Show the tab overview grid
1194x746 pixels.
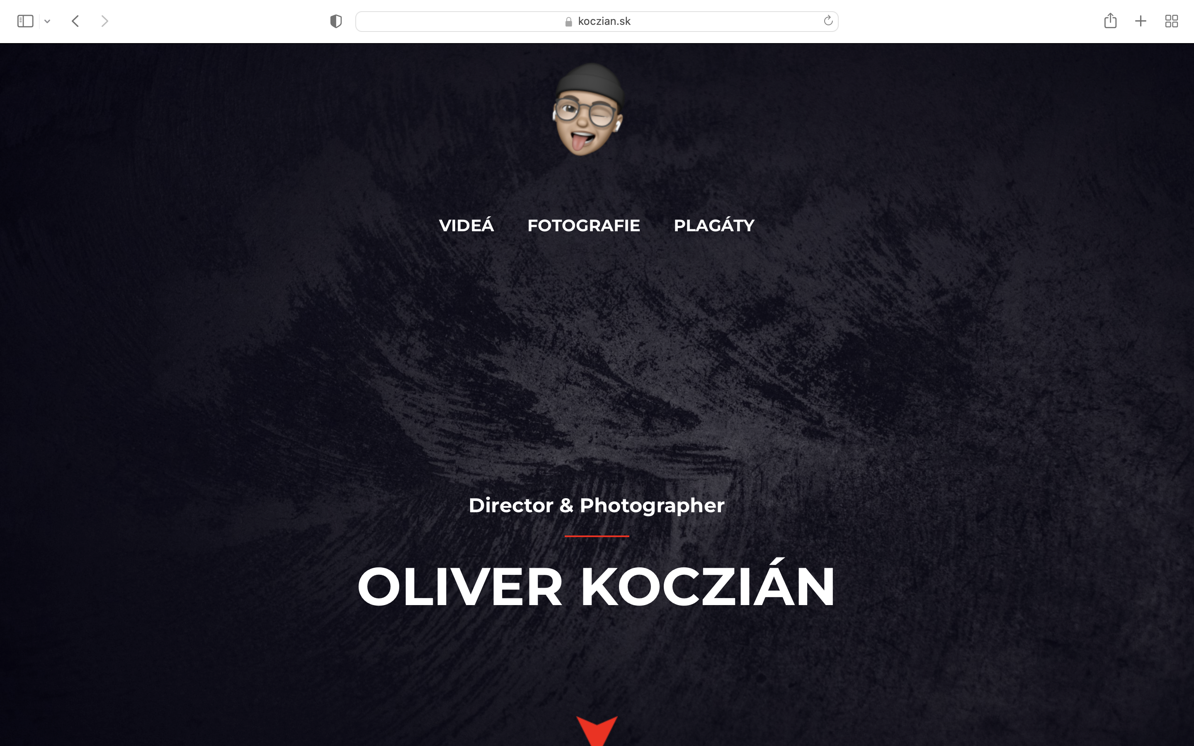[x=1171, y=21]
